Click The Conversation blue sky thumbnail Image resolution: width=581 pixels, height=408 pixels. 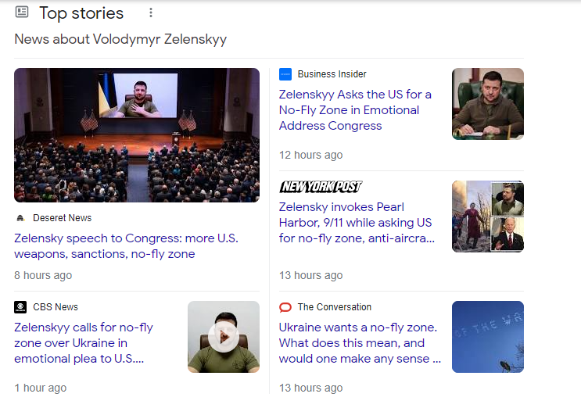[487, 337]
